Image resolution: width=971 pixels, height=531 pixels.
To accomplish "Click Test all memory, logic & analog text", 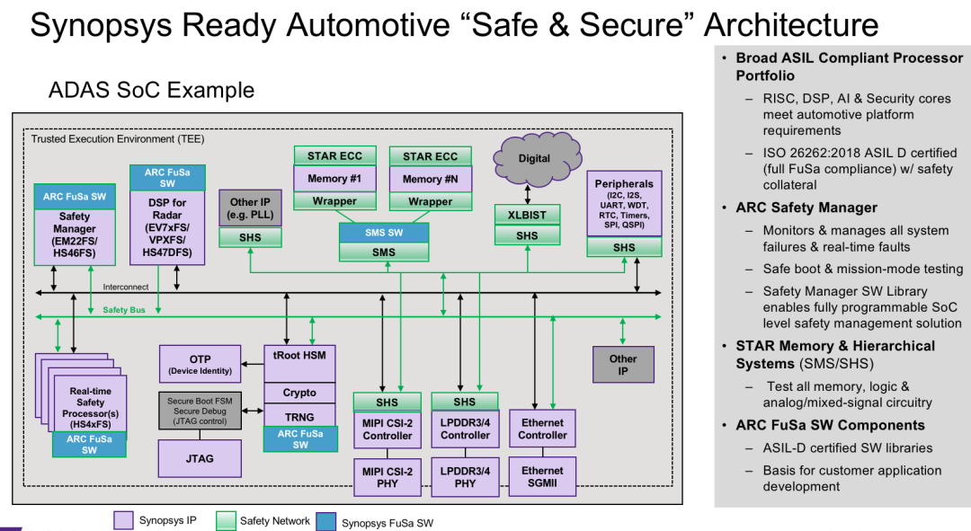I will click(x=847, y=394).
